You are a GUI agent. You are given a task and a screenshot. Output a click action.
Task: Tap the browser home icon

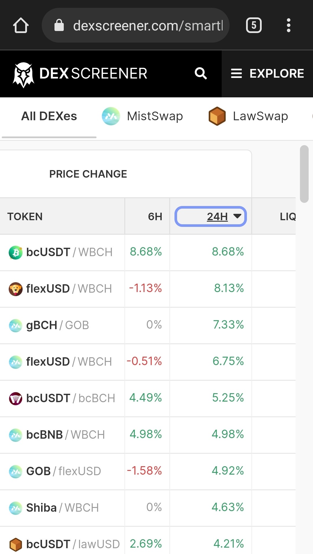21,25
